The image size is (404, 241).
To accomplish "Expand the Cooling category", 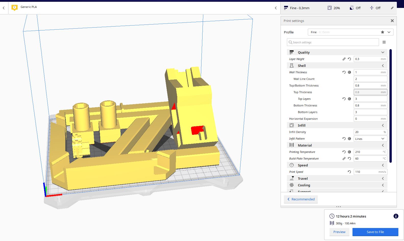I will tap(337, 185).
